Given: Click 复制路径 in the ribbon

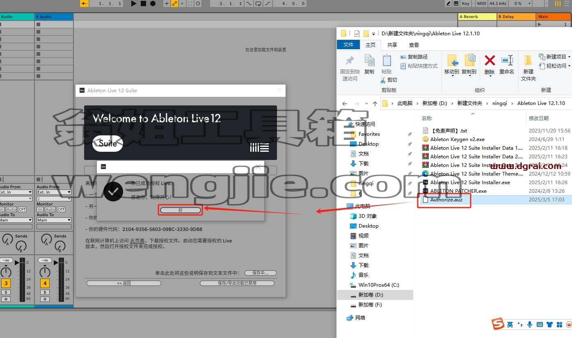Looking at the screenshot, I should coord(414,57).
